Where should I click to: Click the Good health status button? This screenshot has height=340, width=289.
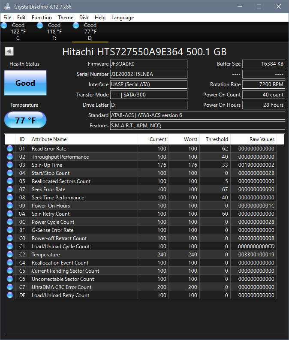pyautogui.click(x=25, y=83)
